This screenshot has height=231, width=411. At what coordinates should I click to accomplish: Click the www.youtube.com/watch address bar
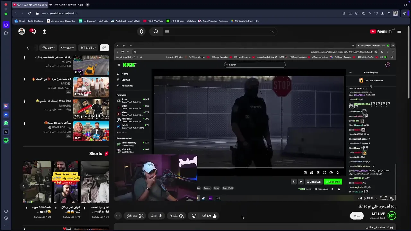(59, 13)
